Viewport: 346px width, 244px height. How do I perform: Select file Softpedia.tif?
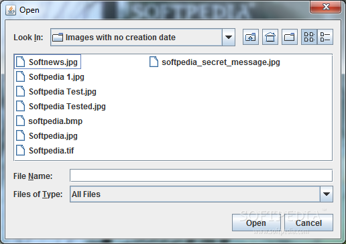pos(45,150)
